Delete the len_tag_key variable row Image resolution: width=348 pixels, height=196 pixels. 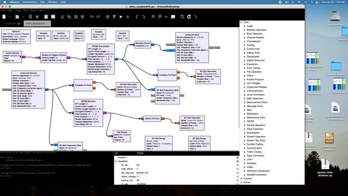[x=238, y=173]
